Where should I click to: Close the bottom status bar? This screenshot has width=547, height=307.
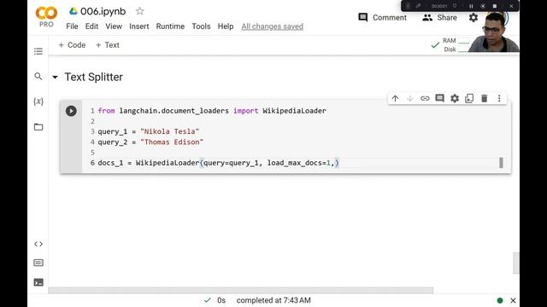(513, 300)
